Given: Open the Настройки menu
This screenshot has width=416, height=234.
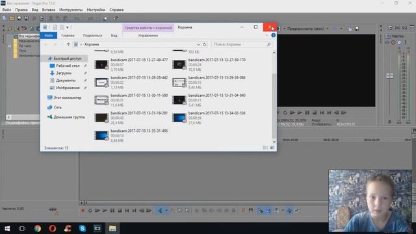Looking at the screenshot, I should [x=96, y=10].
